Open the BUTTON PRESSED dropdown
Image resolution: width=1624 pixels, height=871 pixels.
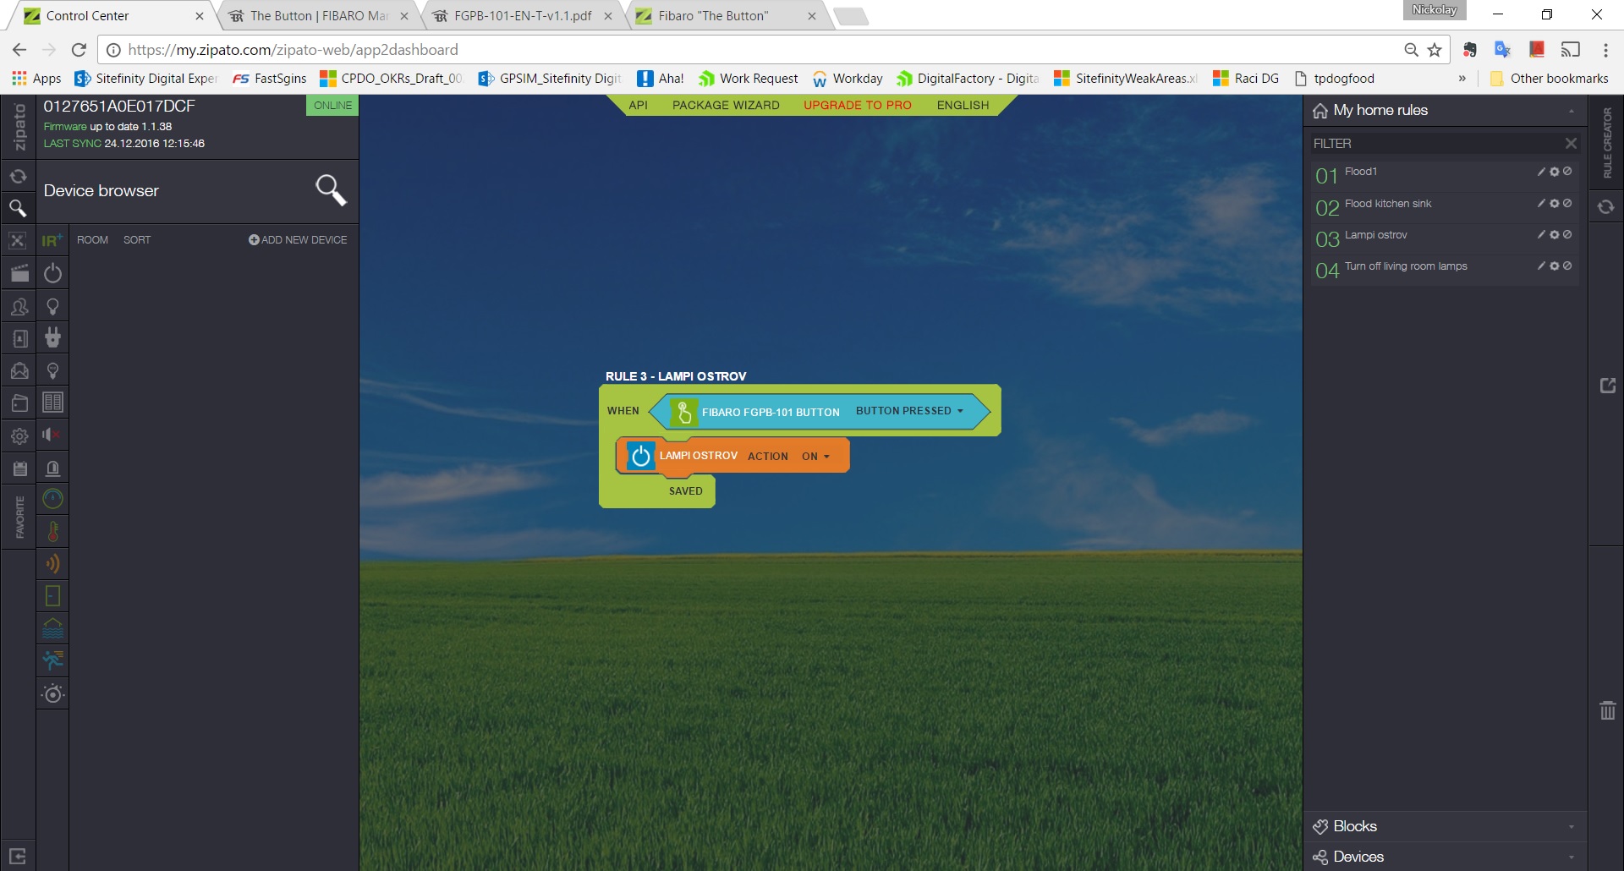coord(909,411)
